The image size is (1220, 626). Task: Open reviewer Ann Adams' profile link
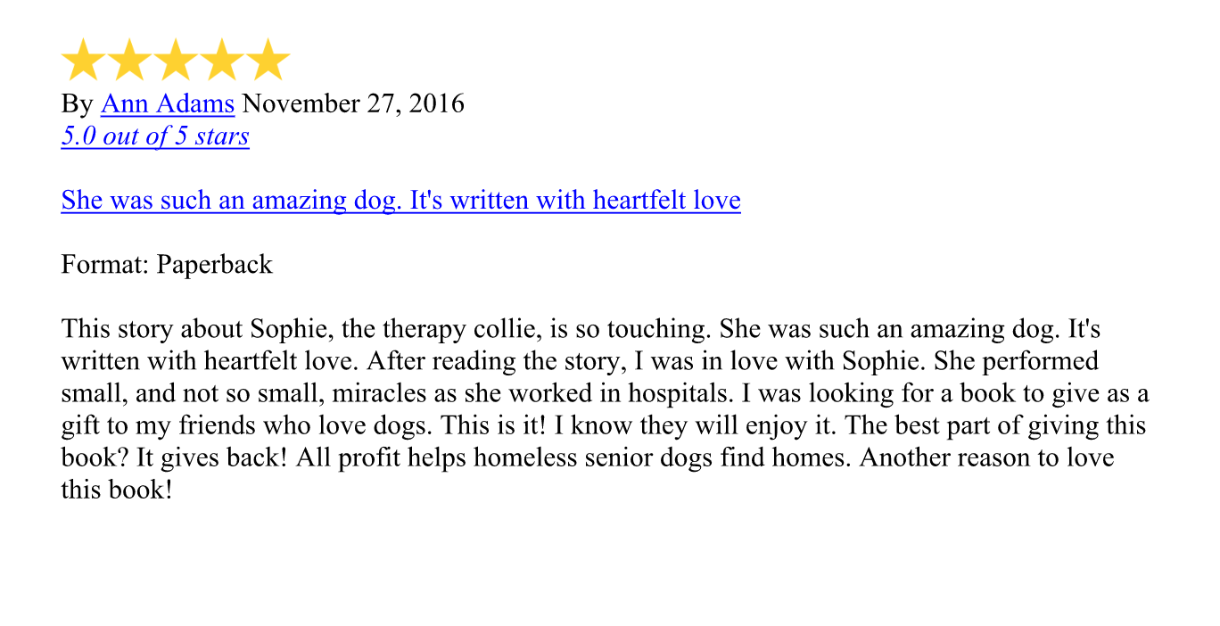168,103
